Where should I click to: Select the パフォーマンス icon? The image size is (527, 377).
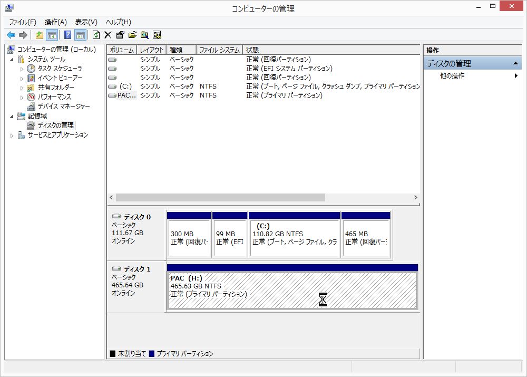click(31, 97)
